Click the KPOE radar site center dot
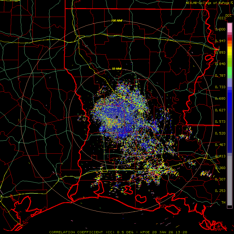Image resolution: width=234 pixels, height=234 pixels. (x=117, y=117)
